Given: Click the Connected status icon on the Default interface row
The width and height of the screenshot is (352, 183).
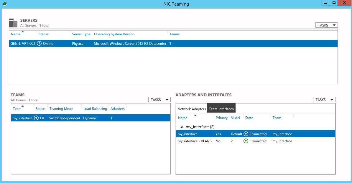Looking at the screenshot, I should 246,134.
